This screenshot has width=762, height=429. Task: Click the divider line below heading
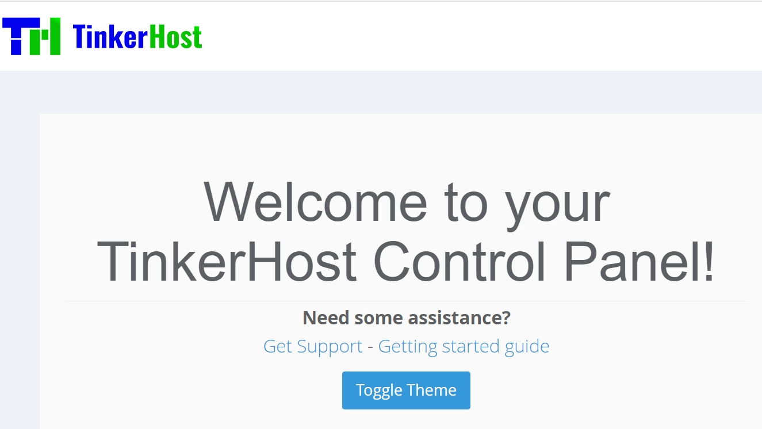pyautogui.click(x=407, y=301)
